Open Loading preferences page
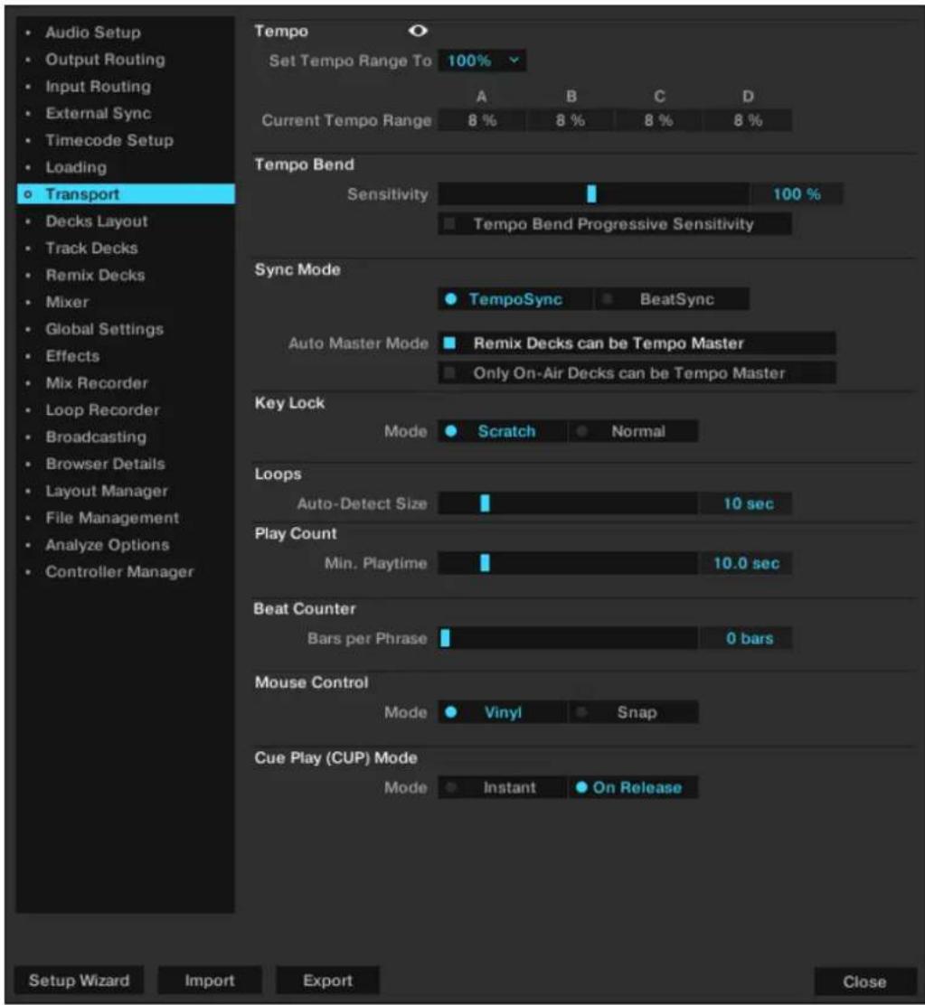 click(x=76, y=167)
